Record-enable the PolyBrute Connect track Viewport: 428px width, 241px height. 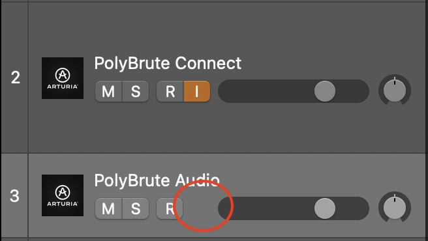(170, 91)
